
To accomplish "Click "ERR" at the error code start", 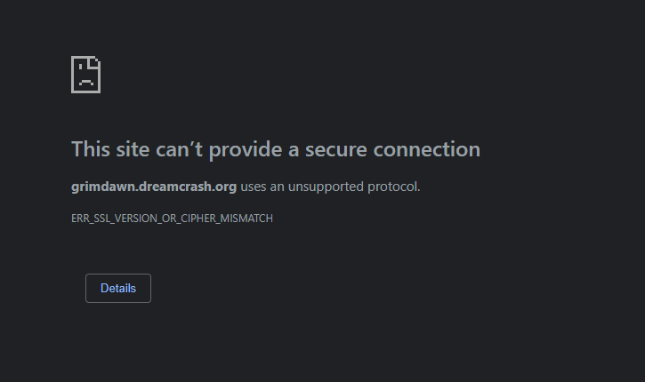I will (x=80, y=219).
